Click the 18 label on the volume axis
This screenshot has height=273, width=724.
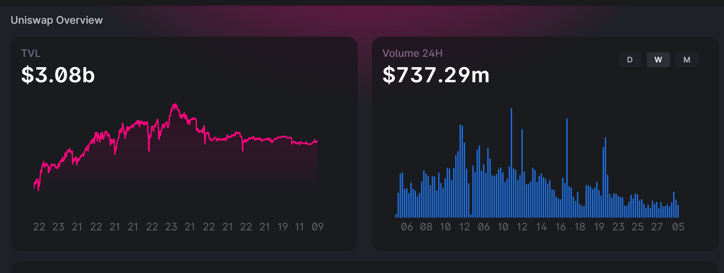pyautogui.click(x=580, y=227)
